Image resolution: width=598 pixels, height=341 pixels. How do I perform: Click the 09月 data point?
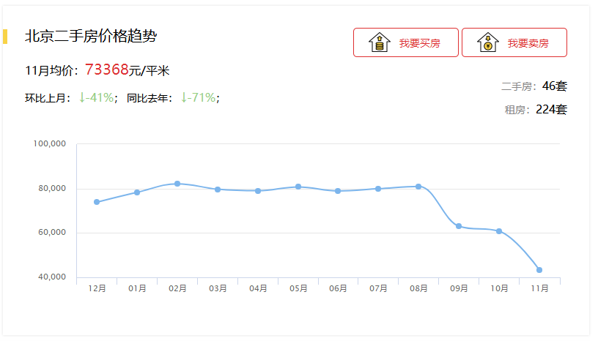click(459, 226)
